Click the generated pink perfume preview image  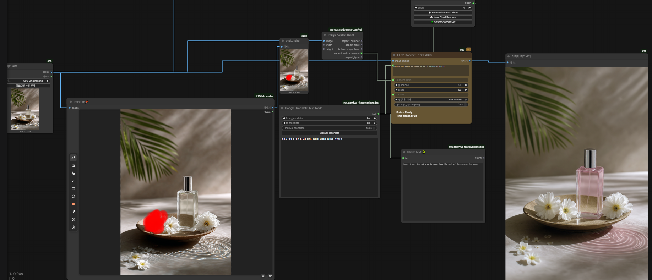pyautogui.click(x=576, y=174)
